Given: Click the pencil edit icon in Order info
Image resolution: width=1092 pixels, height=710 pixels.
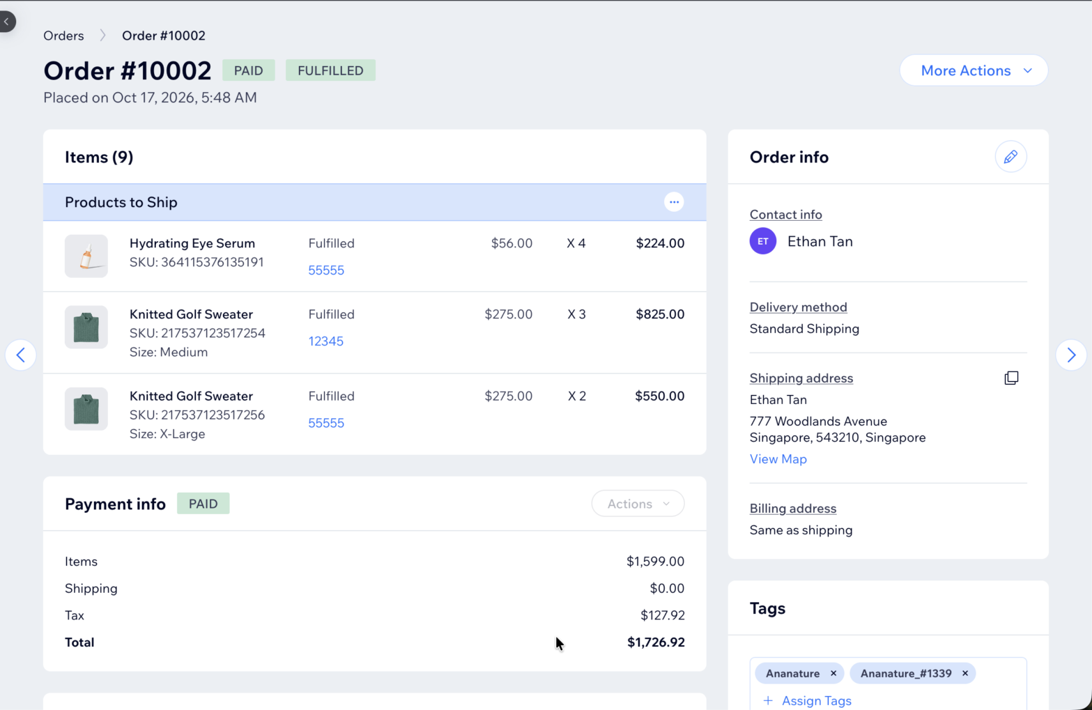Looking at the screenshot, I should click(x=1010, y=157).
